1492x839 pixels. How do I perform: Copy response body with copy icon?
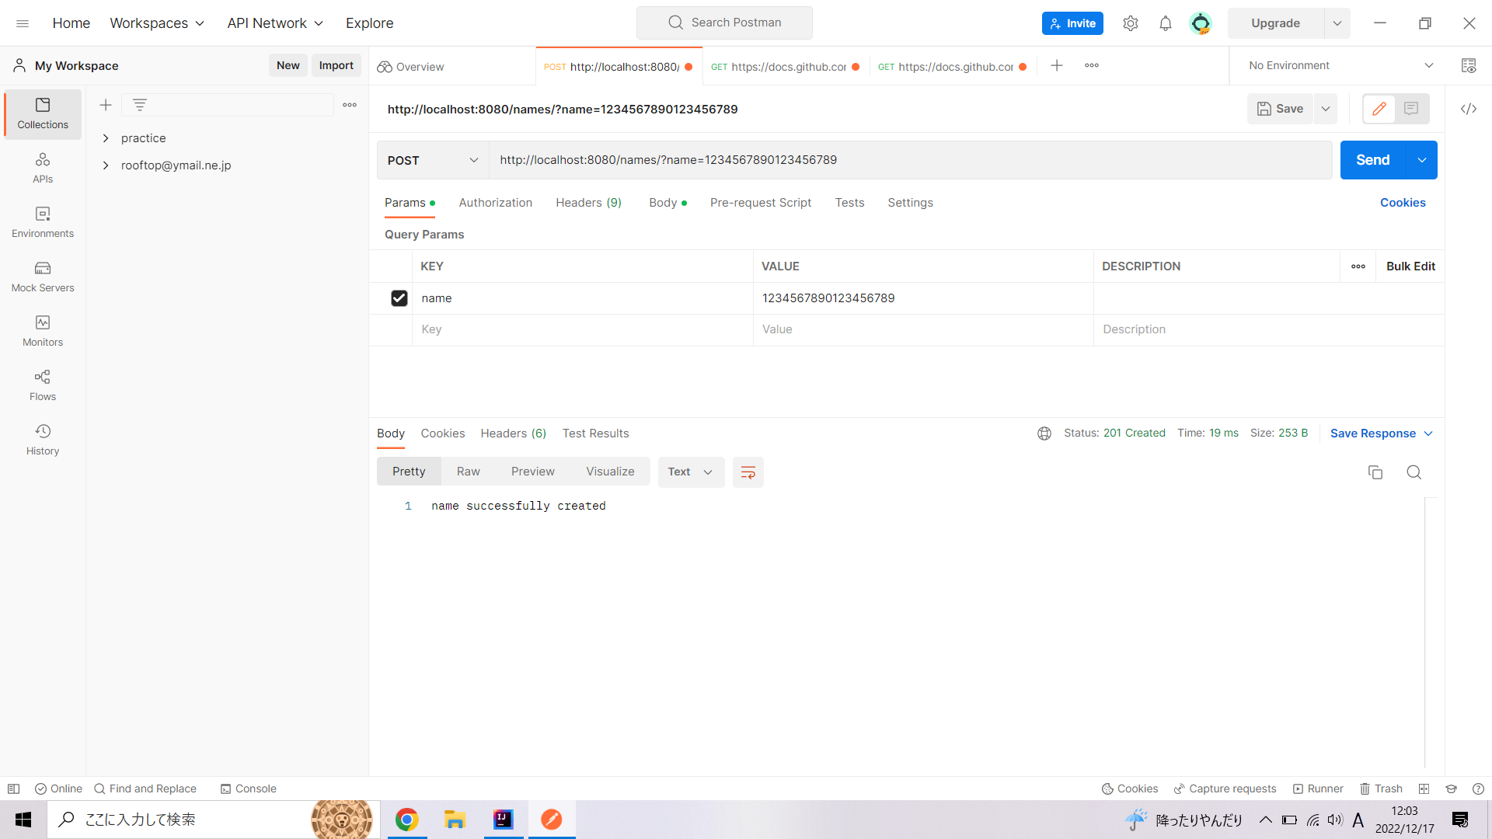(x=1375, y=472)
